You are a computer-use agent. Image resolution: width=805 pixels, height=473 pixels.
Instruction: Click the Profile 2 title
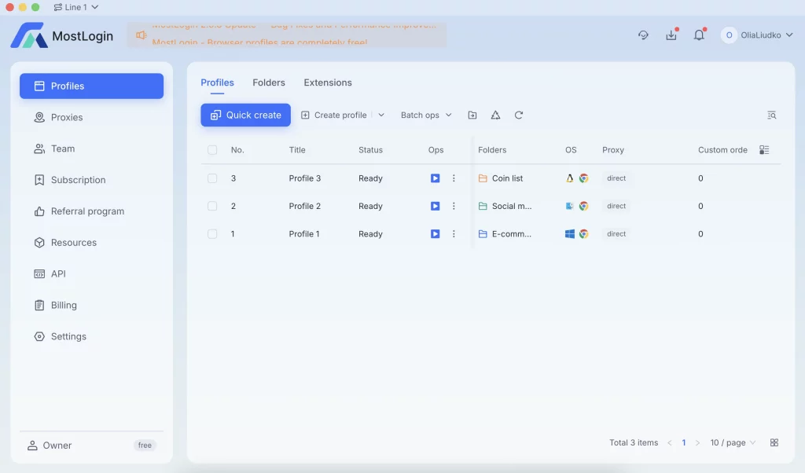pos(304,206)
